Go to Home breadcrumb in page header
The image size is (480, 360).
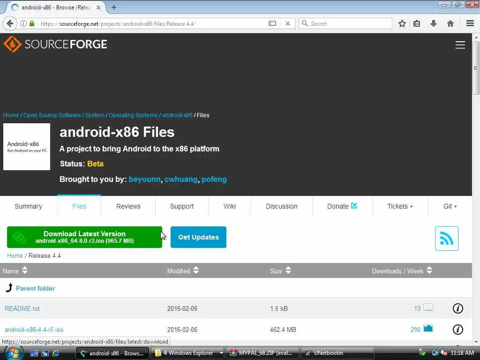point(11,115)
